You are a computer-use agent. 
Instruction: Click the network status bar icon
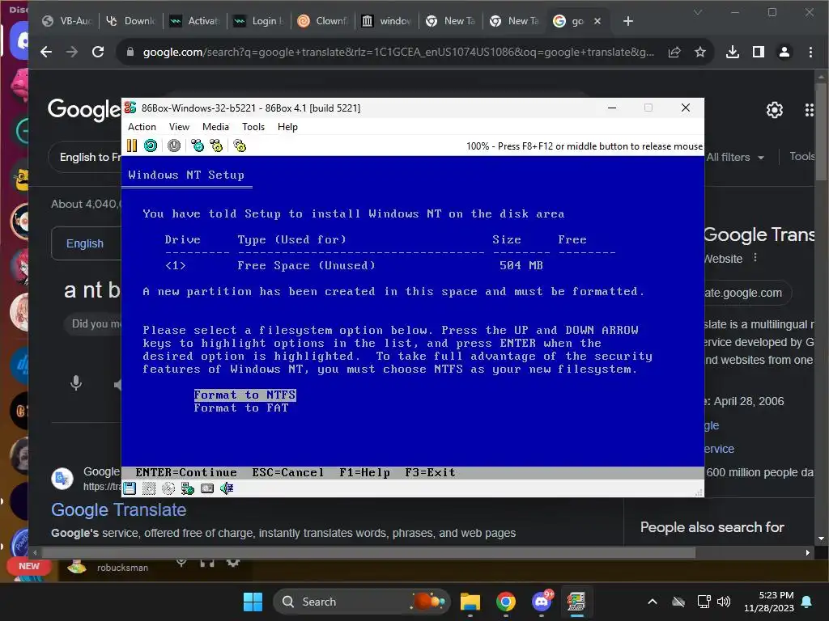coord(188,488)
